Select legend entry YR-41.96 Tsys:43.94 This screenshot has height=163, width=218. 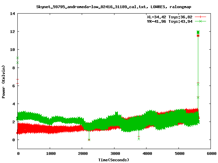click(x=170, y=21)
